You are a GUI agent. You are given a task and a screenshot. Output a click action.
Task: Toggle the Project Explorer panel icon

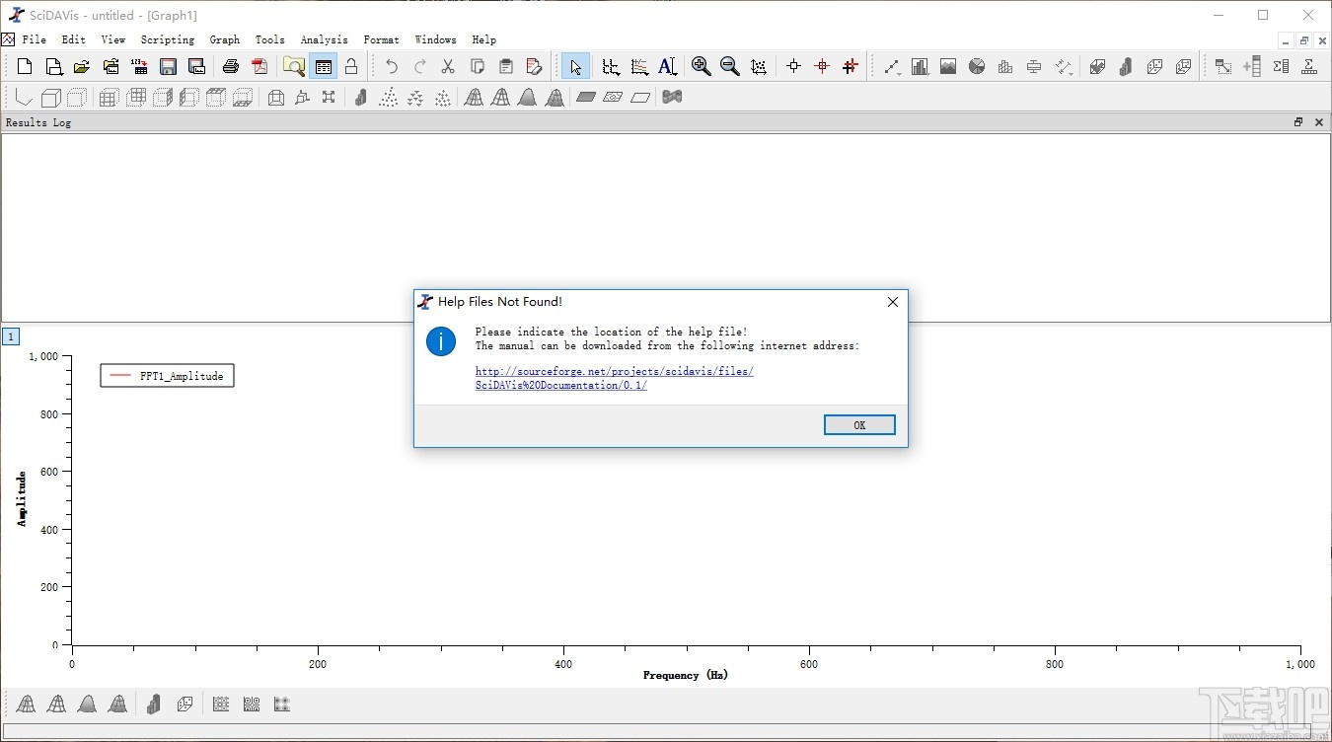(294, 66)
